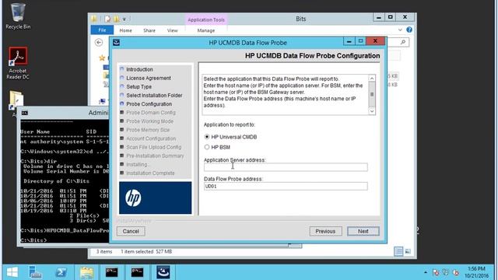Select the HP Universal CMDB radio button
This screenshot has height=280, width=498.
207,137
